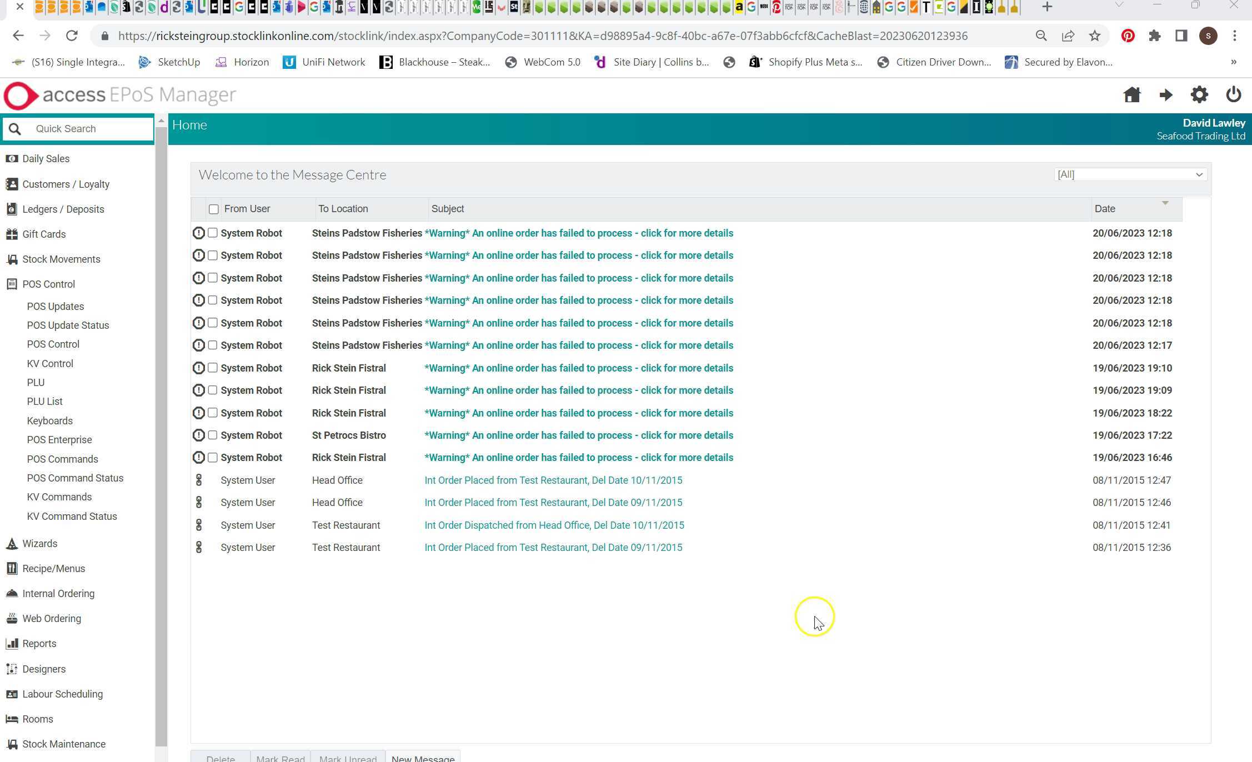Click the magnifier icon in Quick Search

coord(15,129)
